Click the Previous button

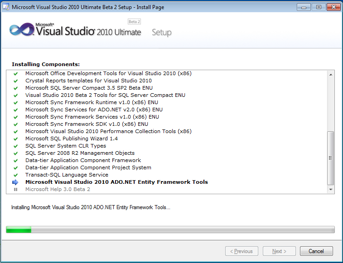(242, 251)
